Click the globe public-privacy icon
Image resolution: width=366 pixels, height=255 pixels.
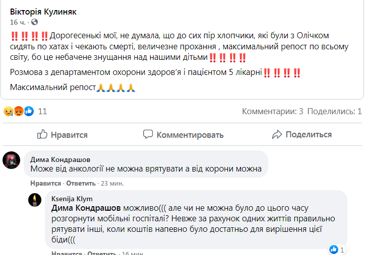34,23
